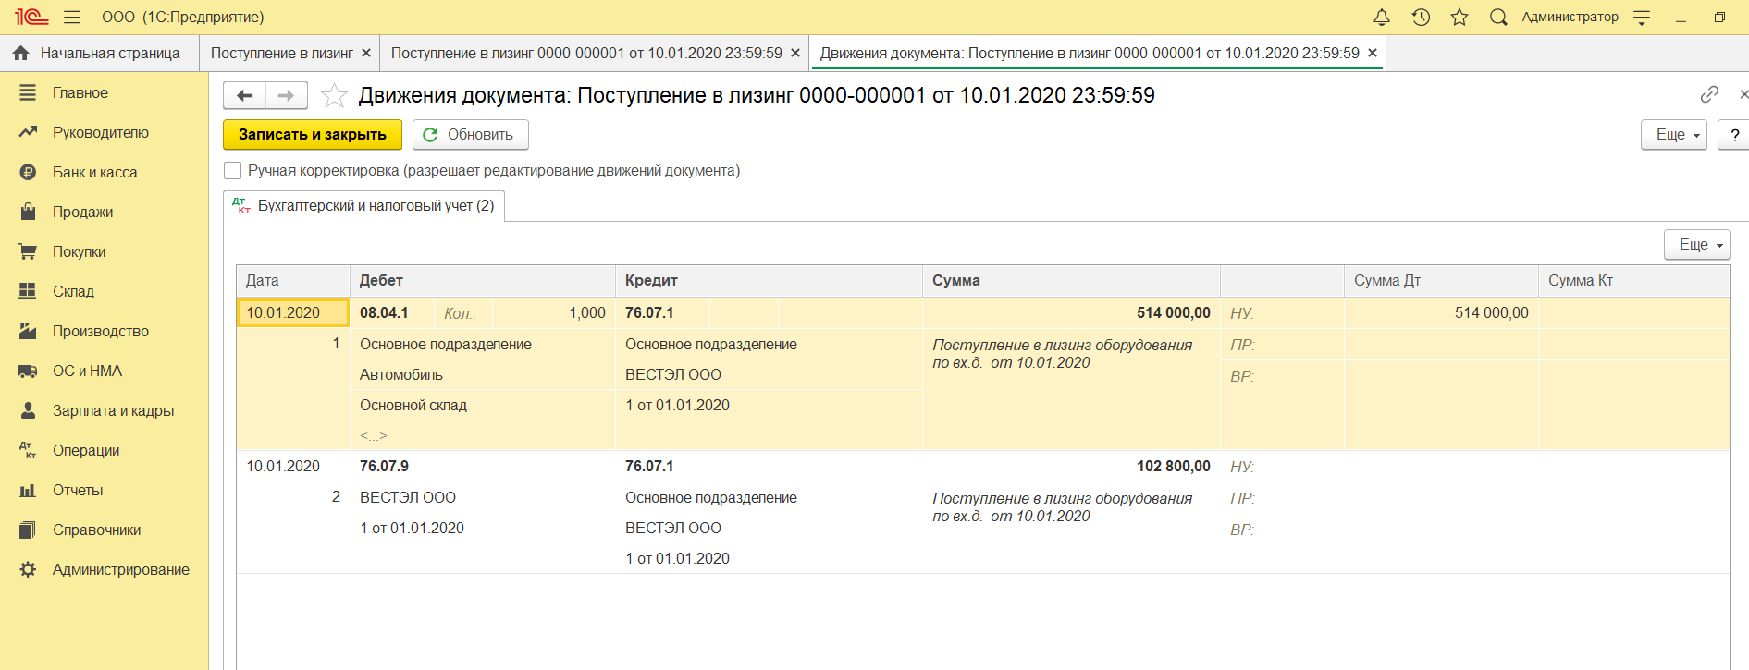The width and height of the screenshot is (1749, 670).
Task: Click the favorites star in top bar
Action: pyautogui.click(x=1460, y=18)
